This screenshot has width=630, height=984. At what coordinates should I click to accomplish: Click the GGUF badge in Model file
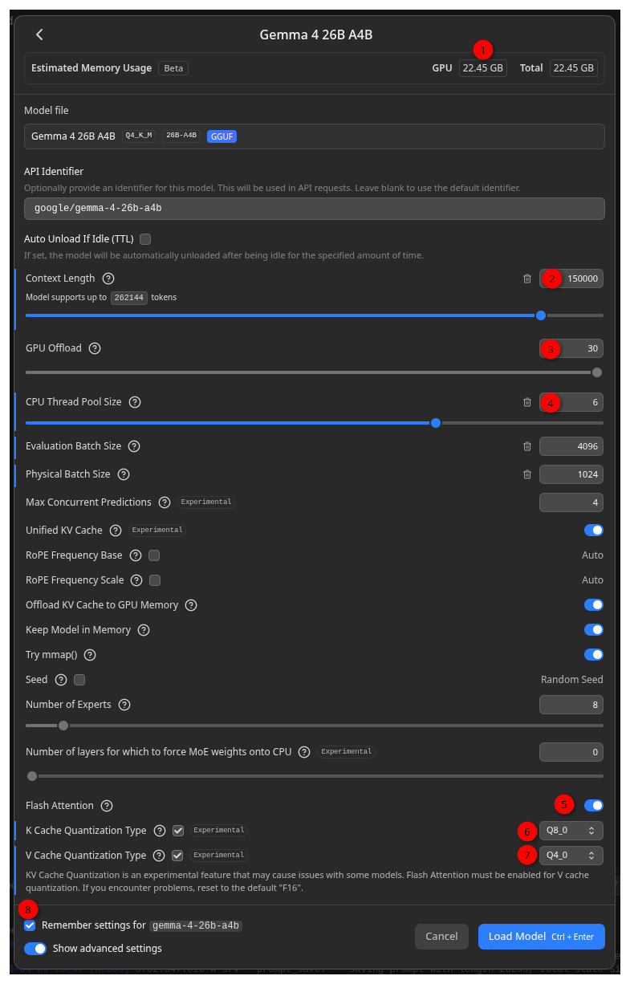[222, 136]
